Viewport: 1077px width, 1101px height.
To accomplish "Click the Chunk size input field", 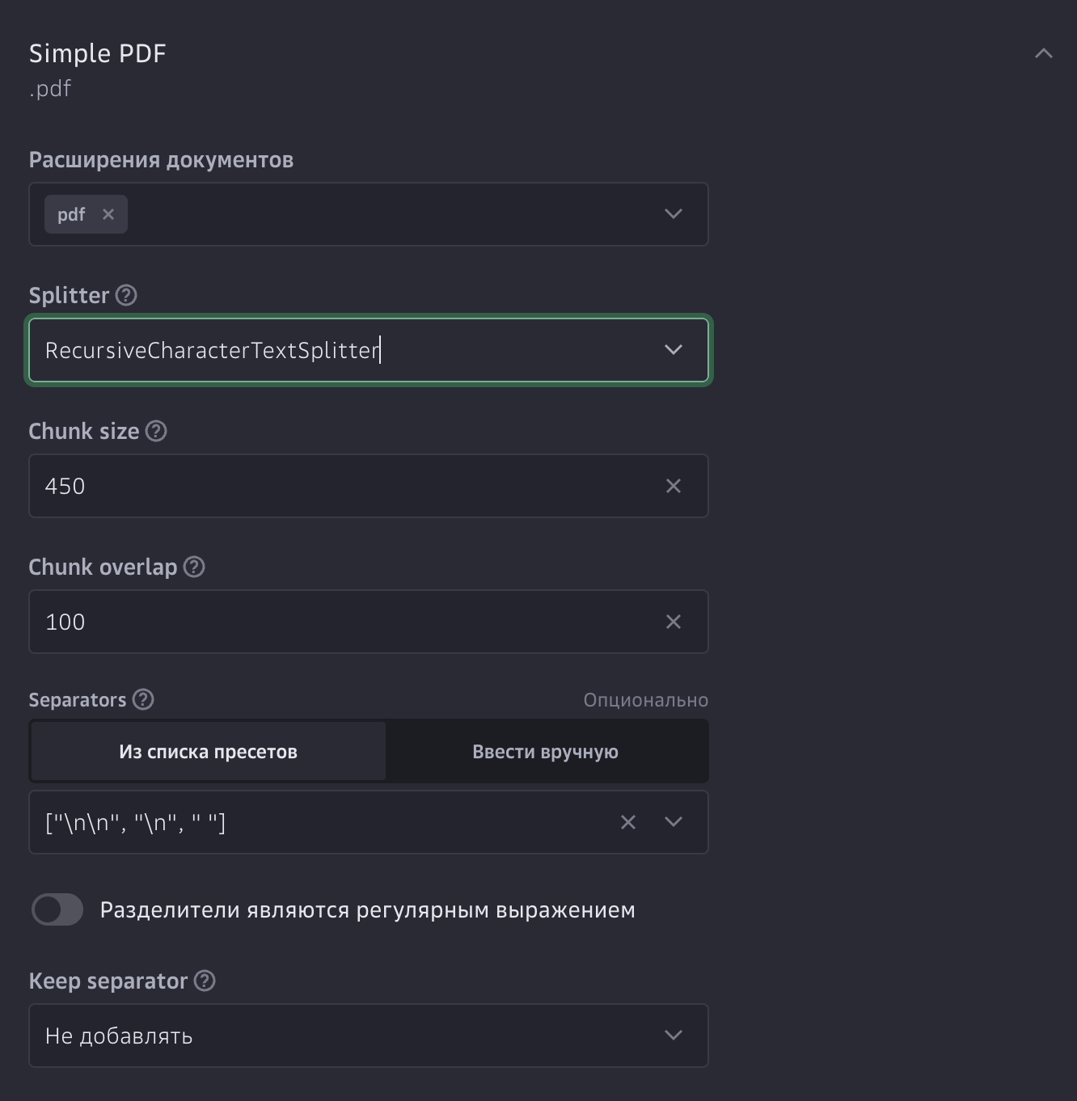I will 340,486.
